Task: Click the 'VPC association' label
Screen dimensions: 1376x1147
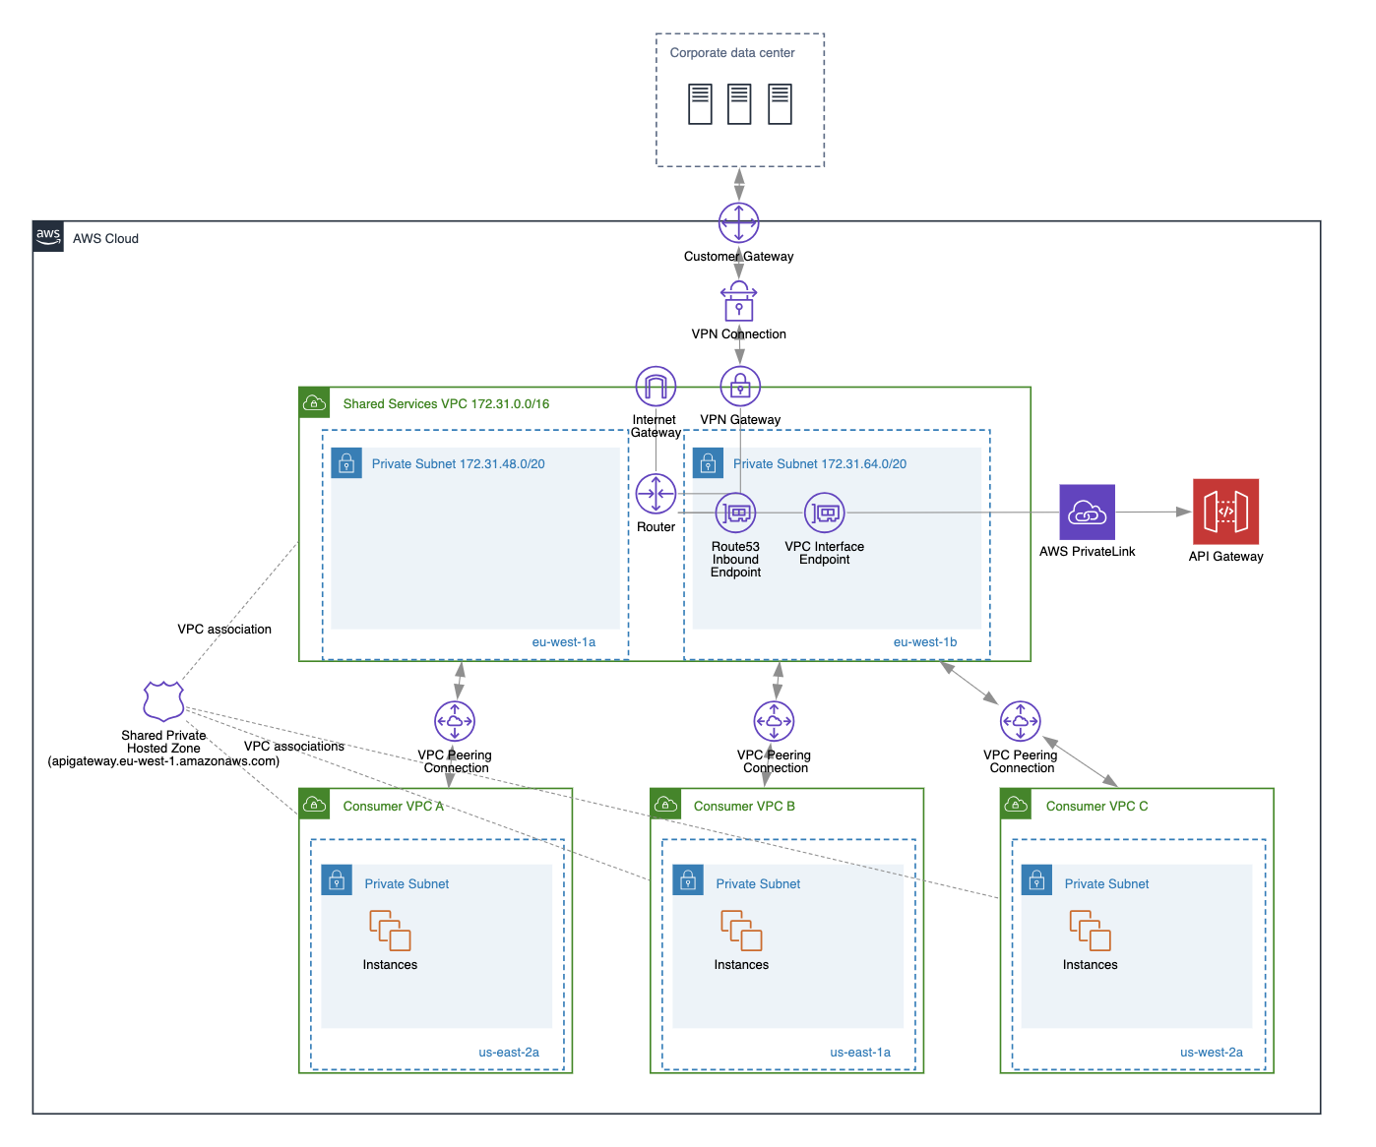Action: (224, 629)
